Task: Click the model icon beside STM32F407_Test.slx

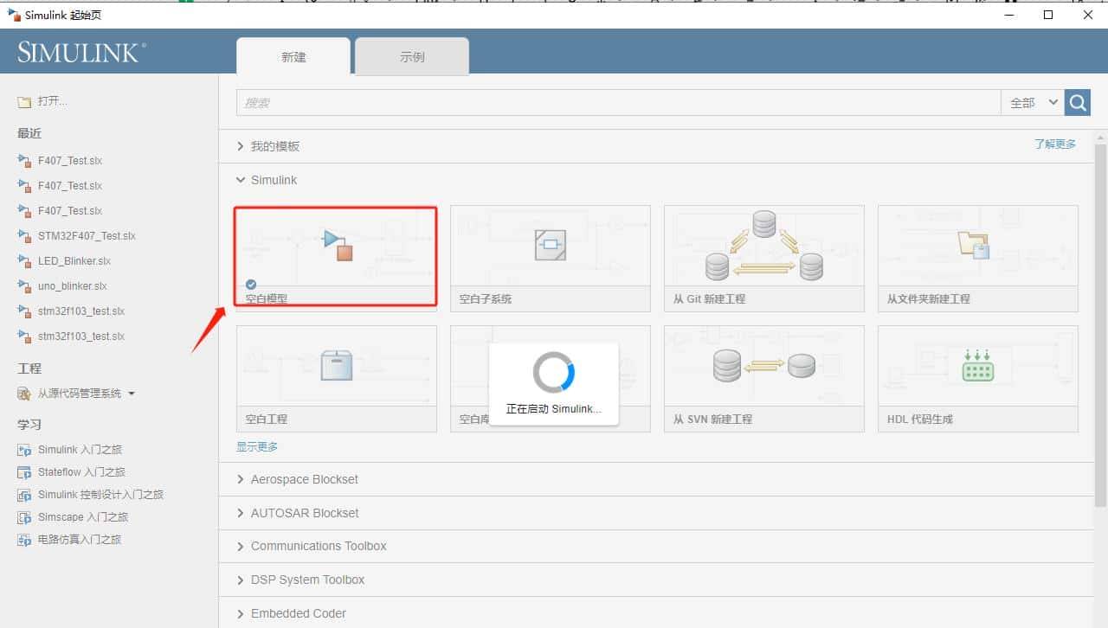Action: pos(24,236)
